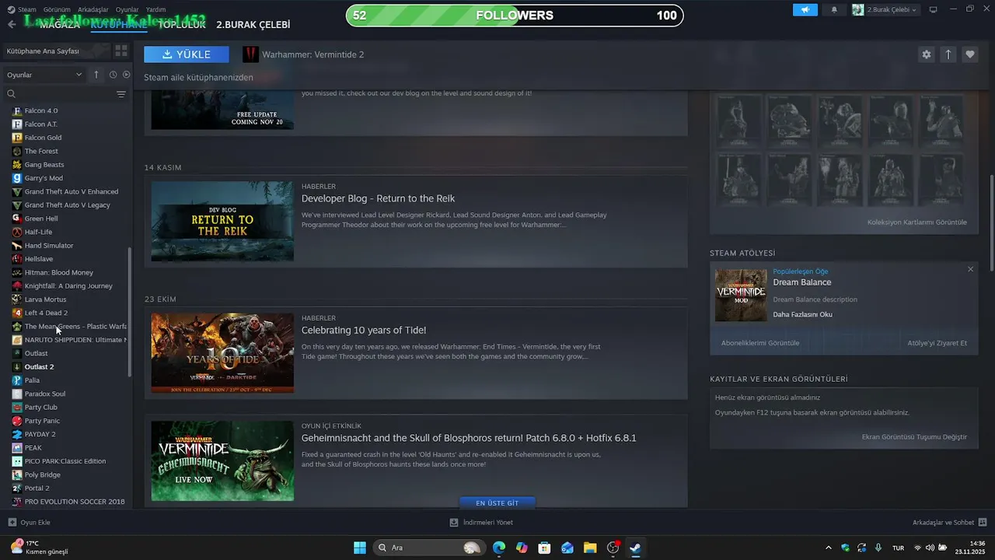Open the notifications bell

tap(834, 9)
